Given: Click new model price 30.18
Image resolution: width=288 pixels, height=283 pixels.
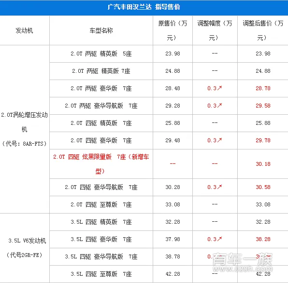Looking at the screenshot, I should click(x=263, y=164).
